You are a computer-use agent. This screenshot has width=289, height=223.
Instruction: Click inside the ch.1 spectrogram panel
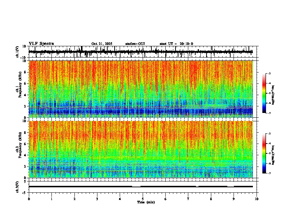(141, 89)
